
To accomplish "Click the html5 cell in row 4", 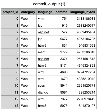I will coord(45,45).
